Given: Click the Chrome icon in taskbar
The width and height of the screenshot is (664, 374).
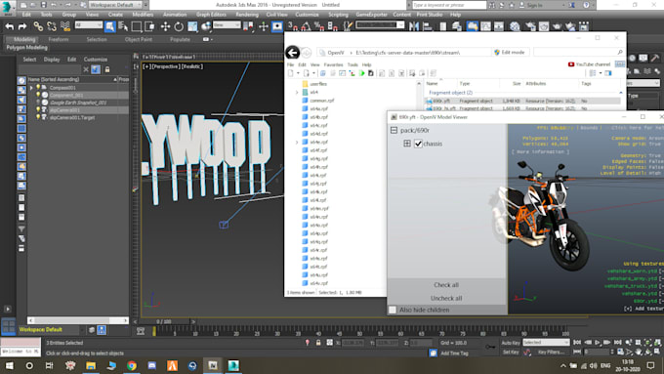Looking at the screenshot, I should (132, 365).
